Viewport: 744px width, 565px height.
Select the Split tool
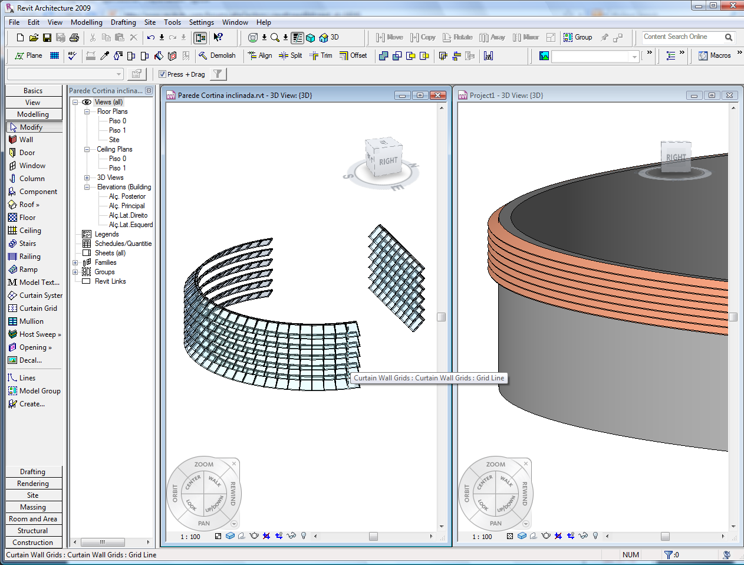[291, 55]
